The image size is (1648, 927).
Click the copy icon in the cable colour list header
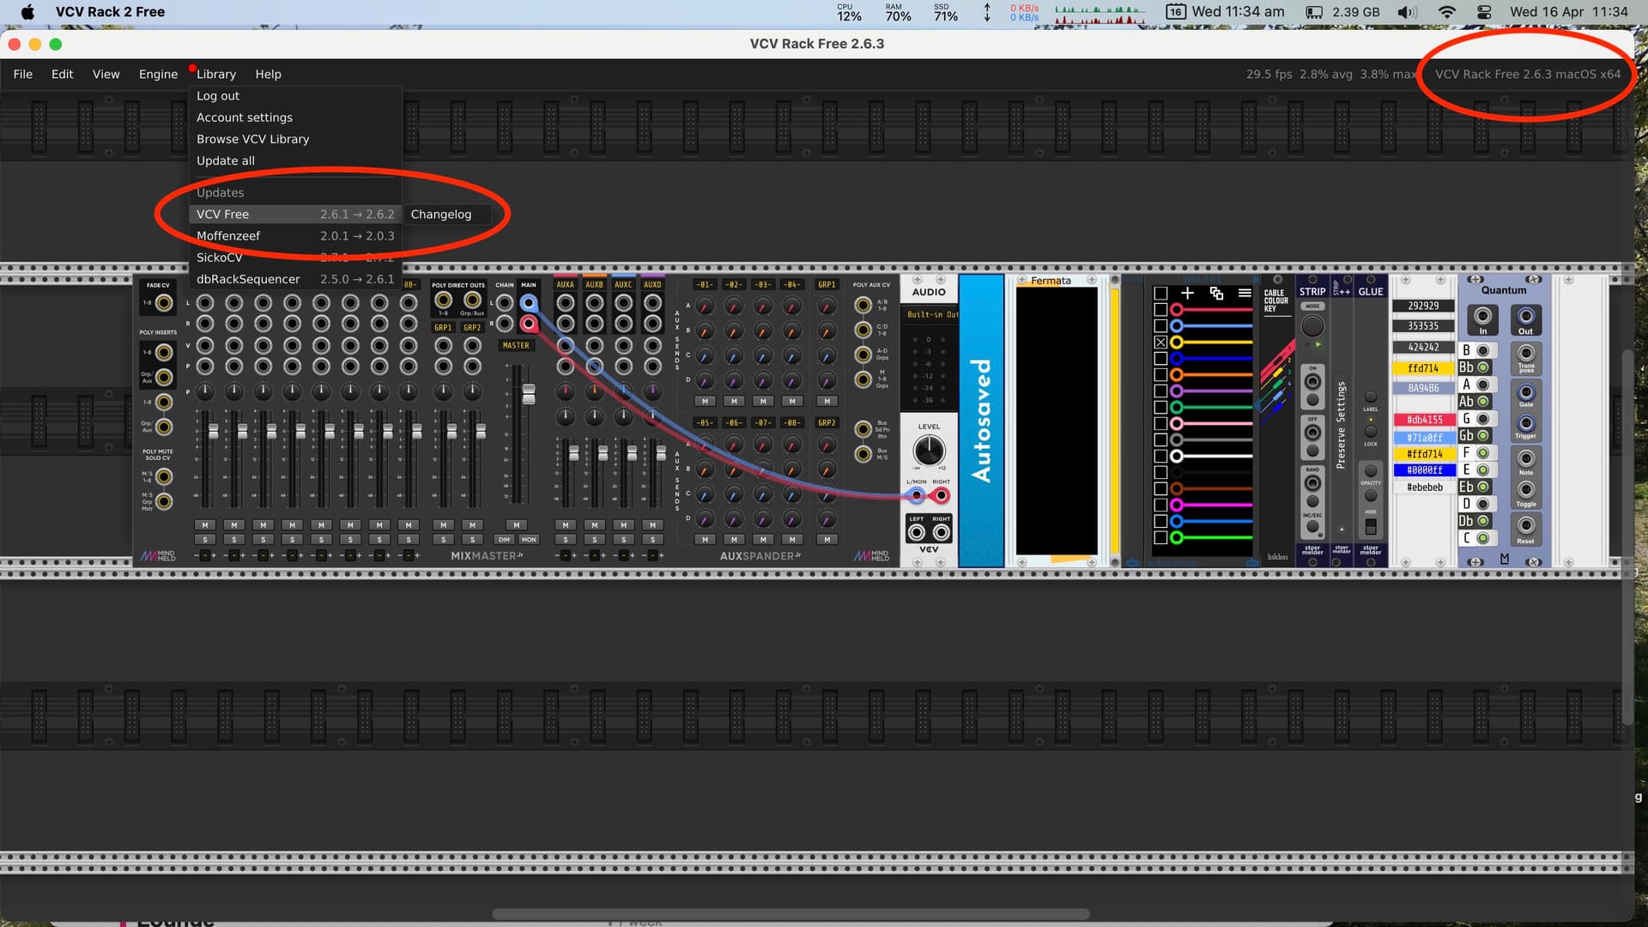pos(1216,294)
